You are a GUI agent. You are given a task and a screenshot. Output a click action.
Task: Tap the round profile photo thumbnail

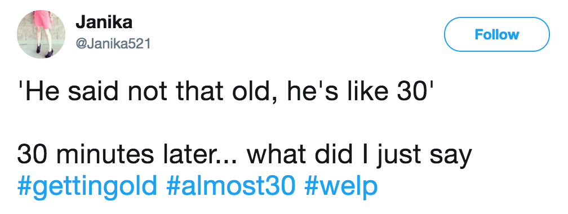(x=41, y=34)
